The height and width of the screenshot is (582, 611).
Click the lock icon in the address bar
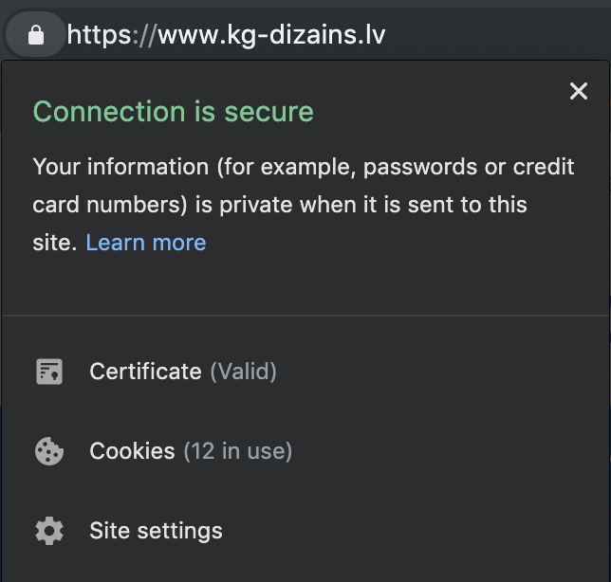coord(36,36)
